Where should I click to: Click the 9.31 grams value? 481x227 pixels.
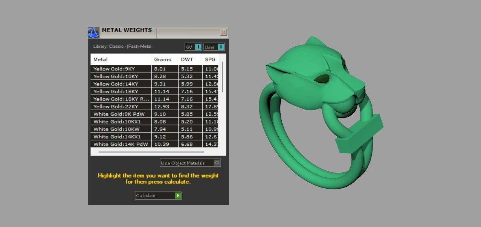click(x=160, y=84)
